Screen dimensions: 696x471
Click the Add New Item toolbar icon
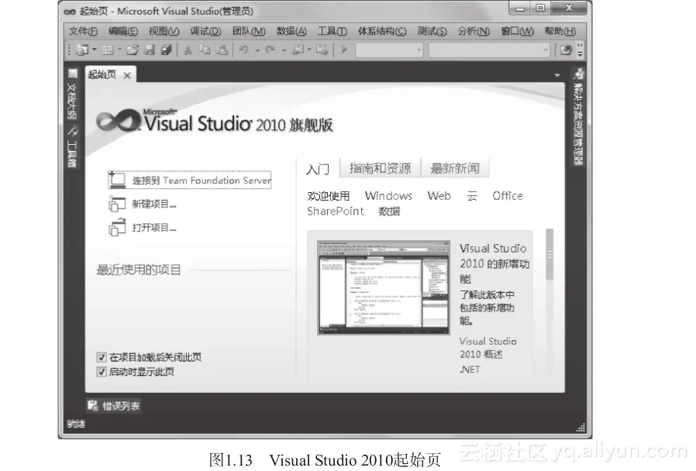click(x=107, y=50)
